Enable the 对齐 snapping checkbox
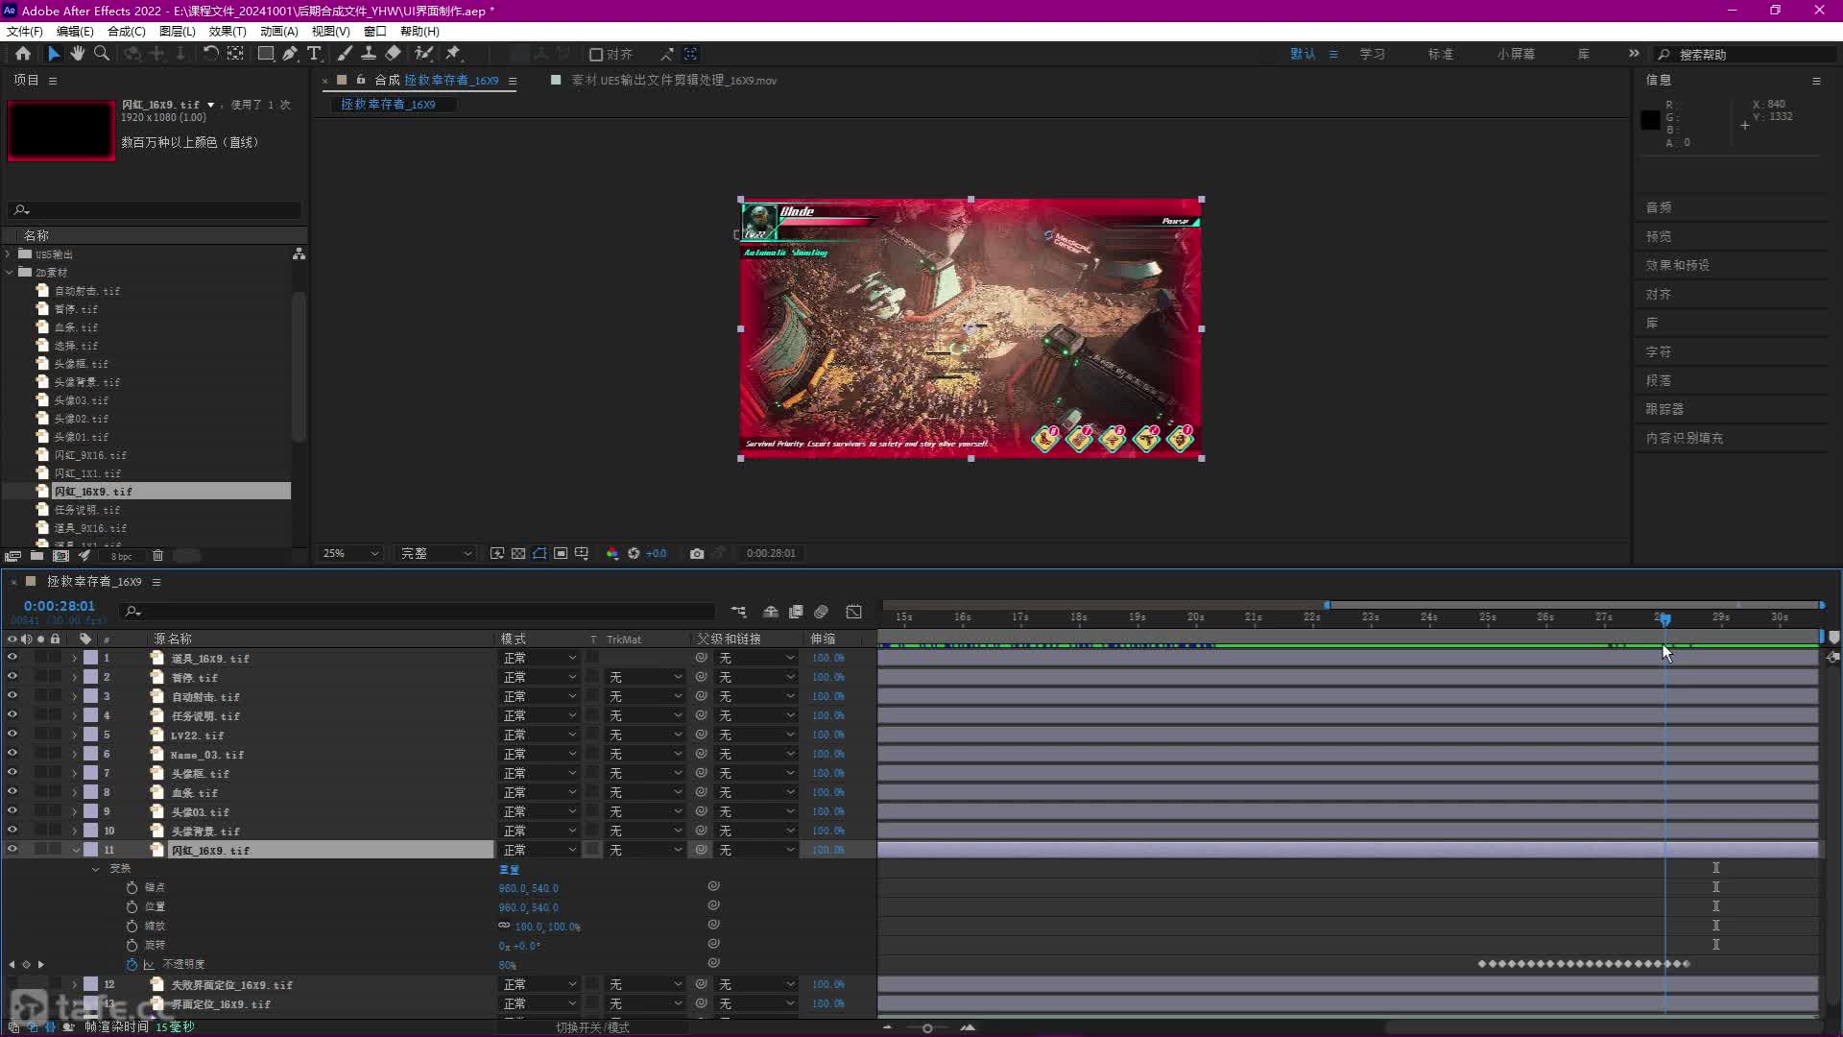Viewport: 1843px width, 1037px height. point(596,55)
